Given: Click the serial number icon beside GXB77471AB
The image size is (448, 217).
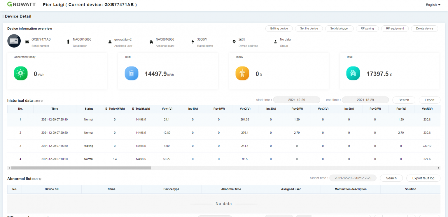Looking at the screenshot, I should (x=27, y=42).
